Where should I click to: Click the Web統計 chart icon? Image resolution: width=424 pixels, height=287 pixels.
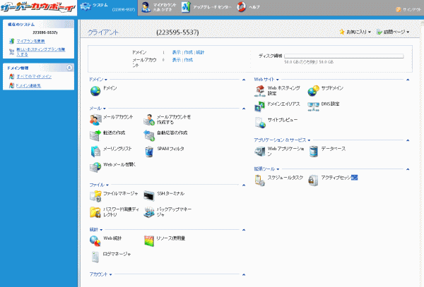pyautogui.click(x=95, y=240)
